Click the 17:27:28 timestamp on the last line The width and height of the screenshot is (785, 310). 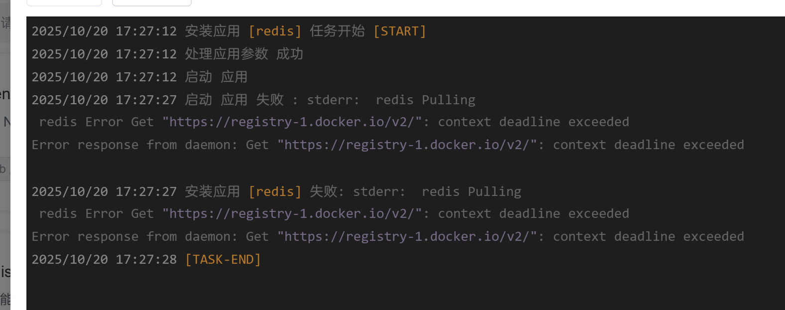coord(146,260)
